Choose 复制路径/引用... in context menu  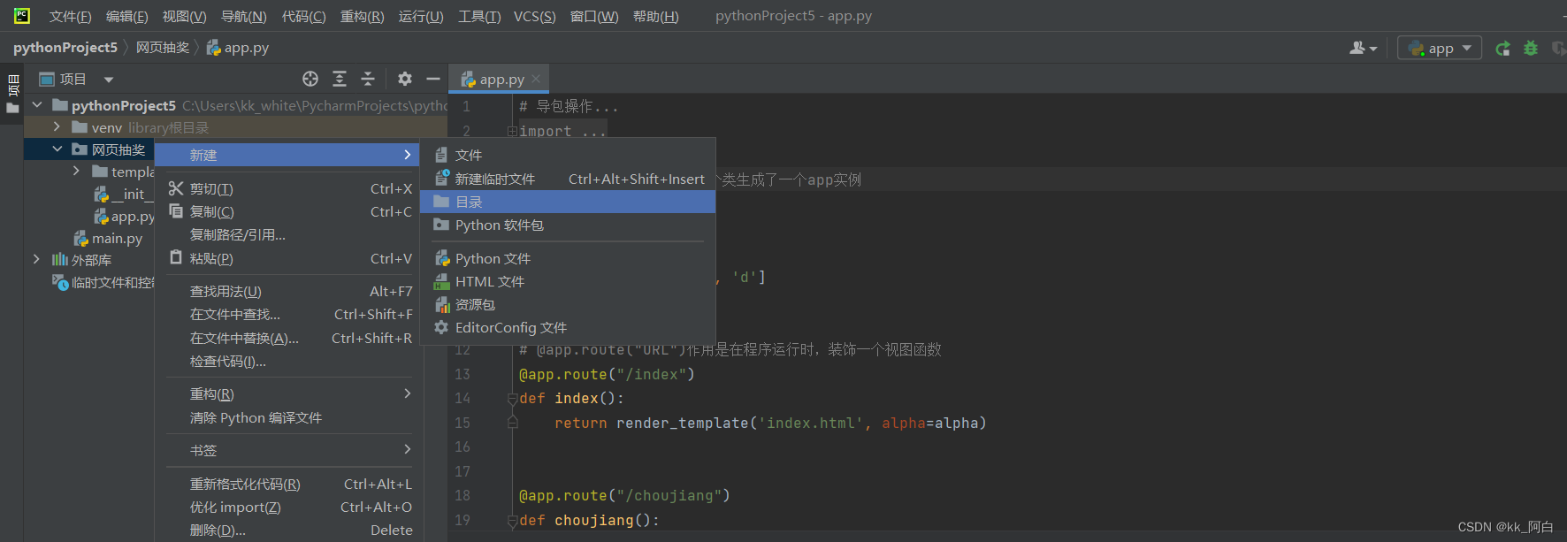tap(288, 235)
